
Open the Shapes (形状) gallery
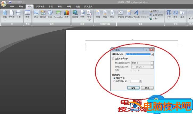pos(50,15)
